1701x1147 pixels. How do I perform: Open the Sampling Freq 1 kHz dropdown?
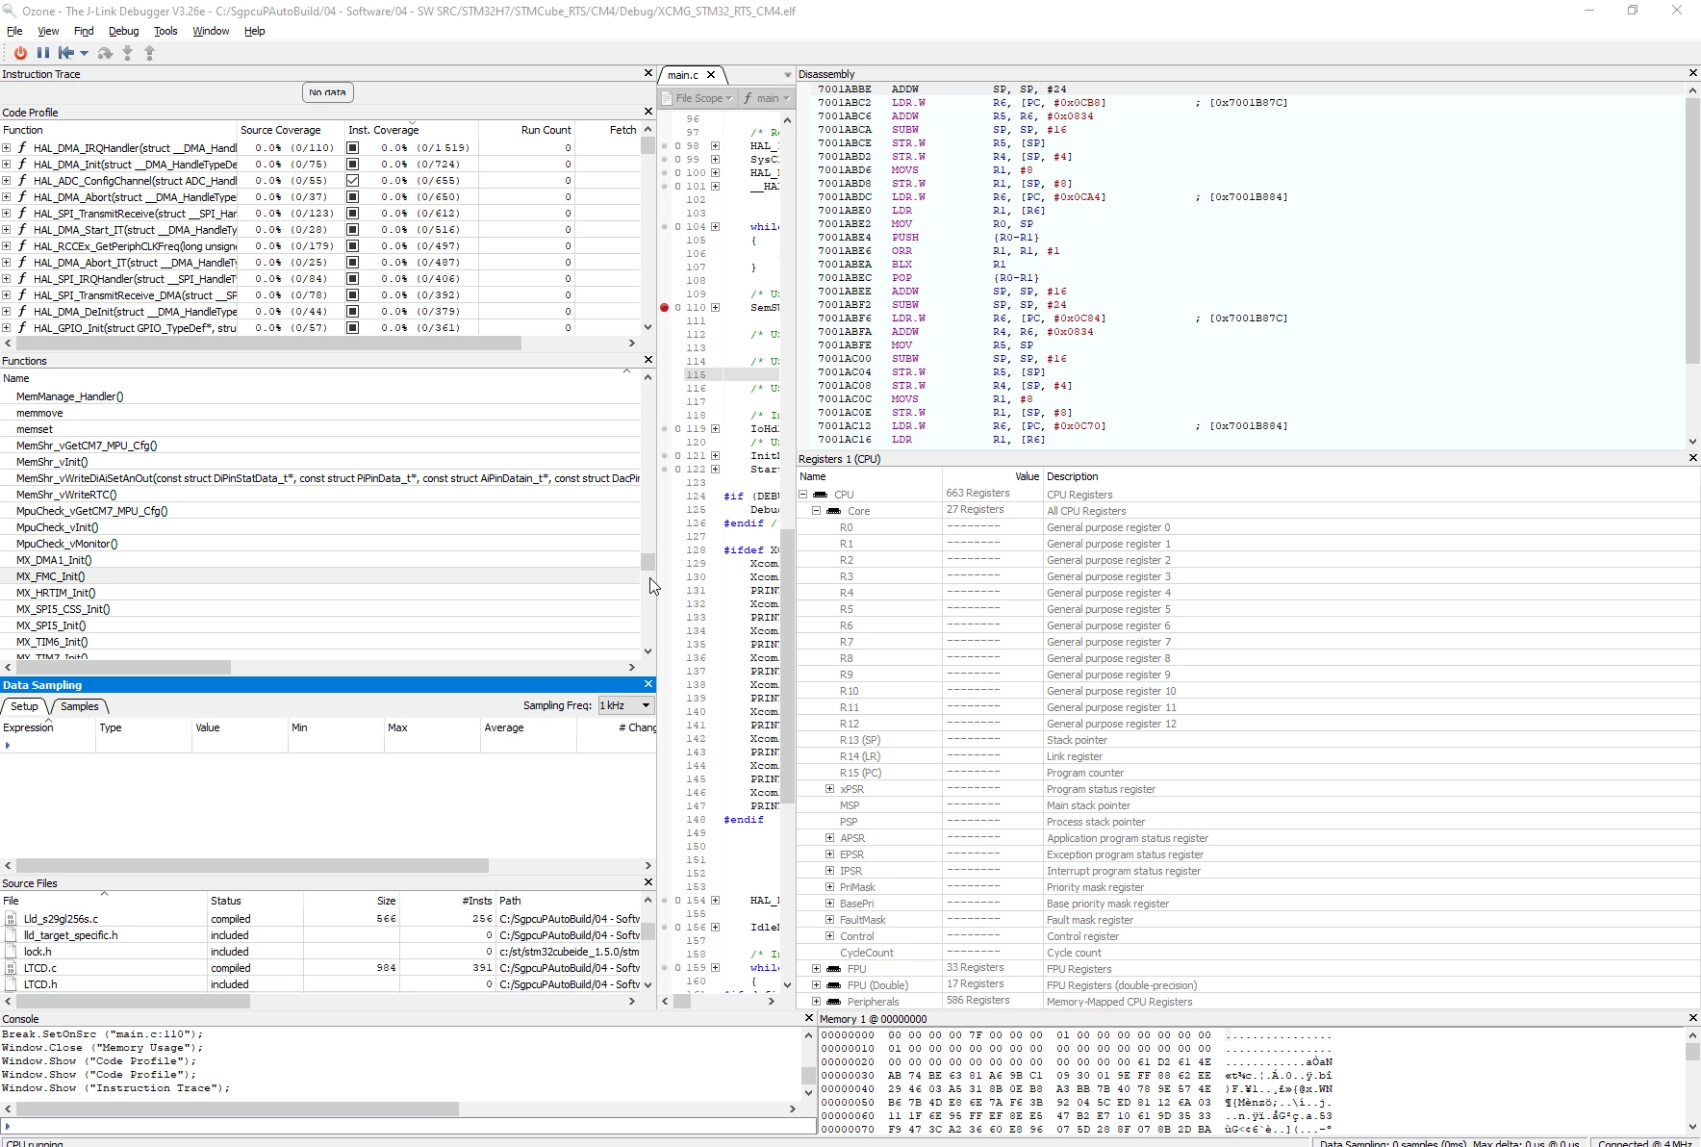(626, 705)
